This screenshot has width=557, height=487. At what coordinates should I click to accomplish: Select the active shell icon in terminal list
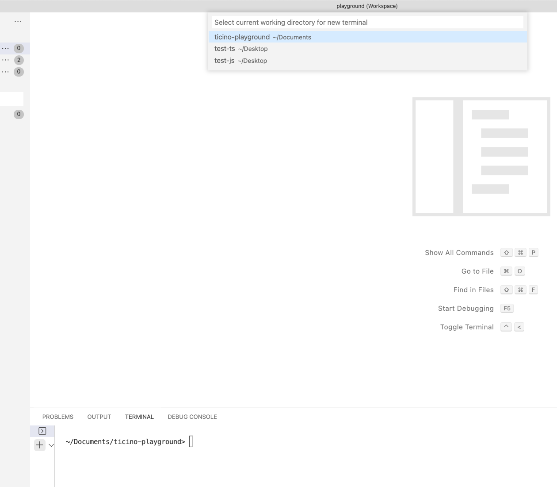pyautogui.click(x=42, y=430)
